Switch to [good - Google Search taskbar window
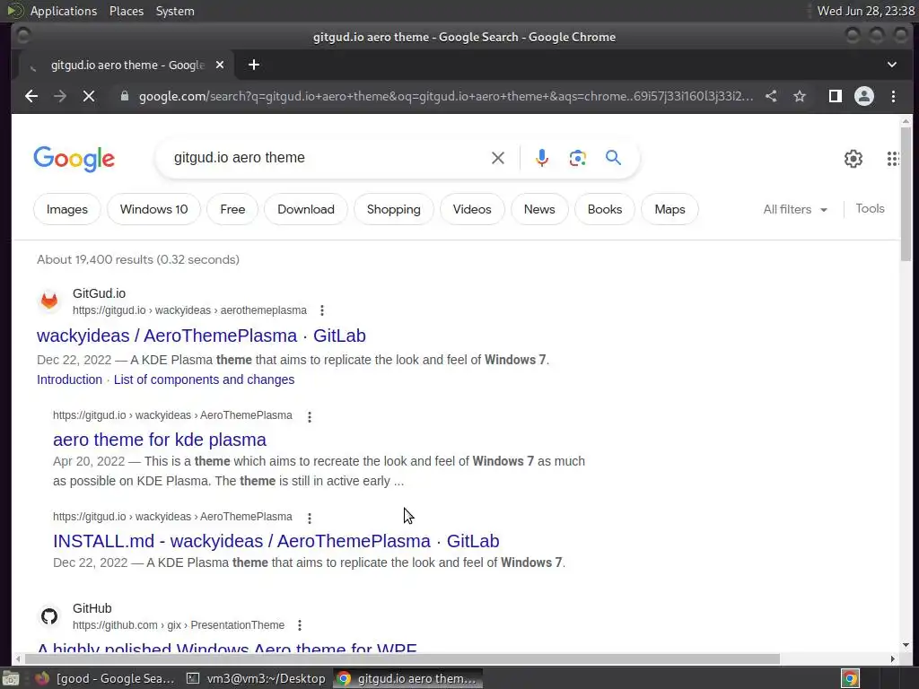 coord(106,678)
